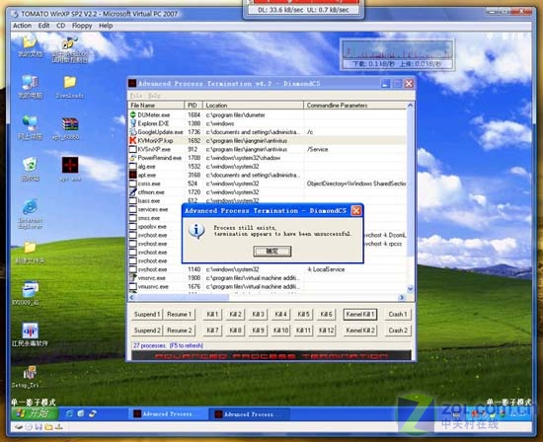Click the Suspend 2 button

click(x=147, y=331)
